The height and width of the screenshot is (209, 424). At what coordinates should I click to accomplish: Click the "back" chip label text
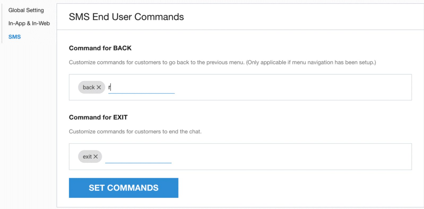89,87
